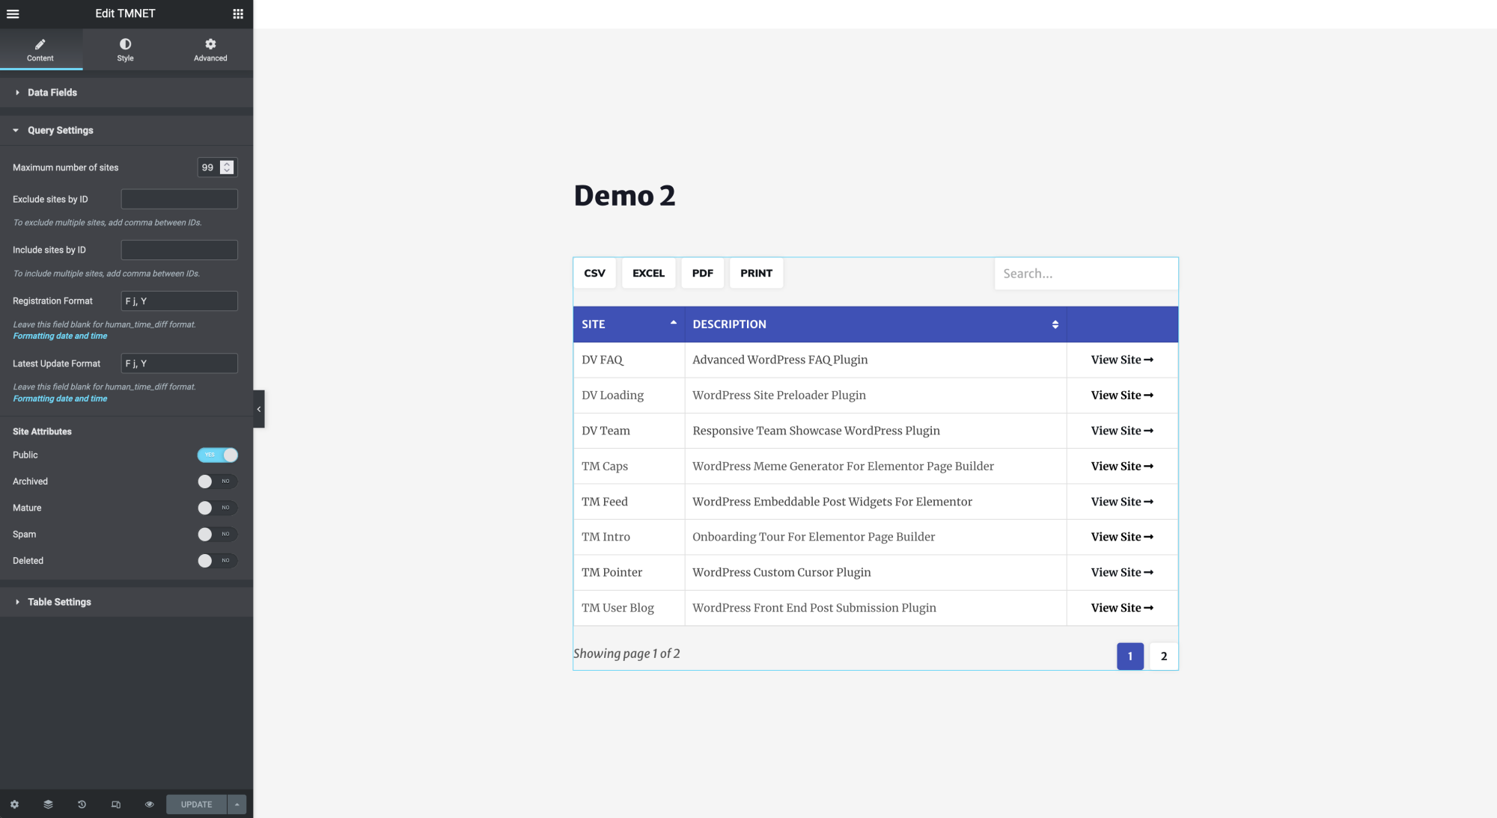Collapse the Query Settings section
Viewport: 1497px width, 818px height.
click(x=60, y=130)
